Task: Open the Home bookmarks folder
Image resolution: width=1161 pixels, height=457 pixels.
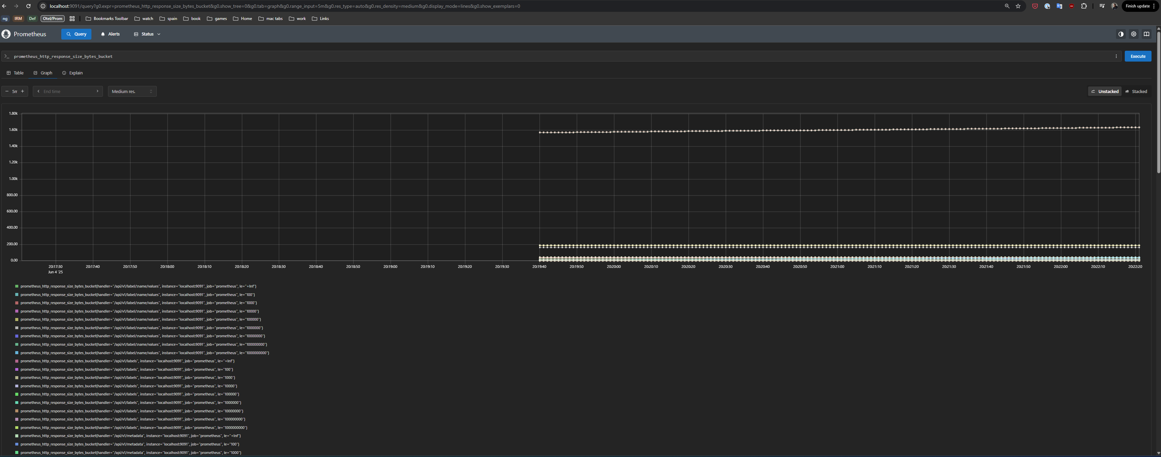Action: (242, 19)
